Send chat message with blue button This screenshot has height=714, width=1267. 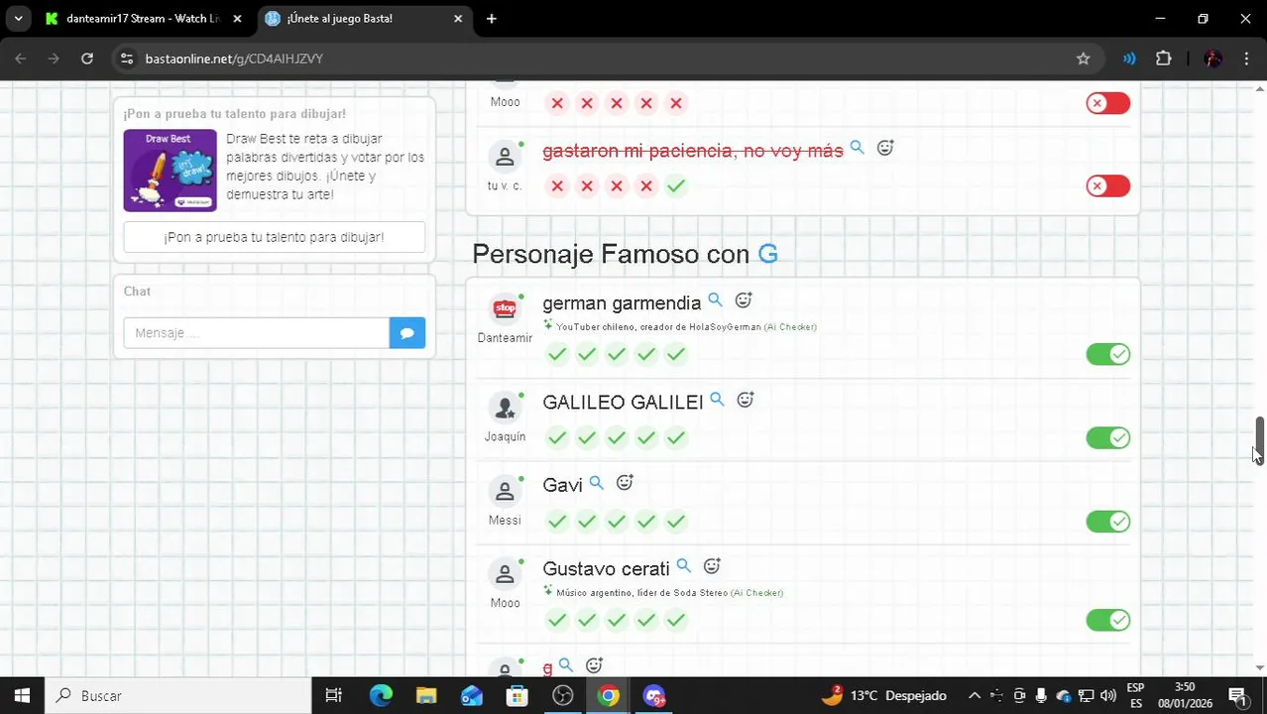[x=407, y=333]
